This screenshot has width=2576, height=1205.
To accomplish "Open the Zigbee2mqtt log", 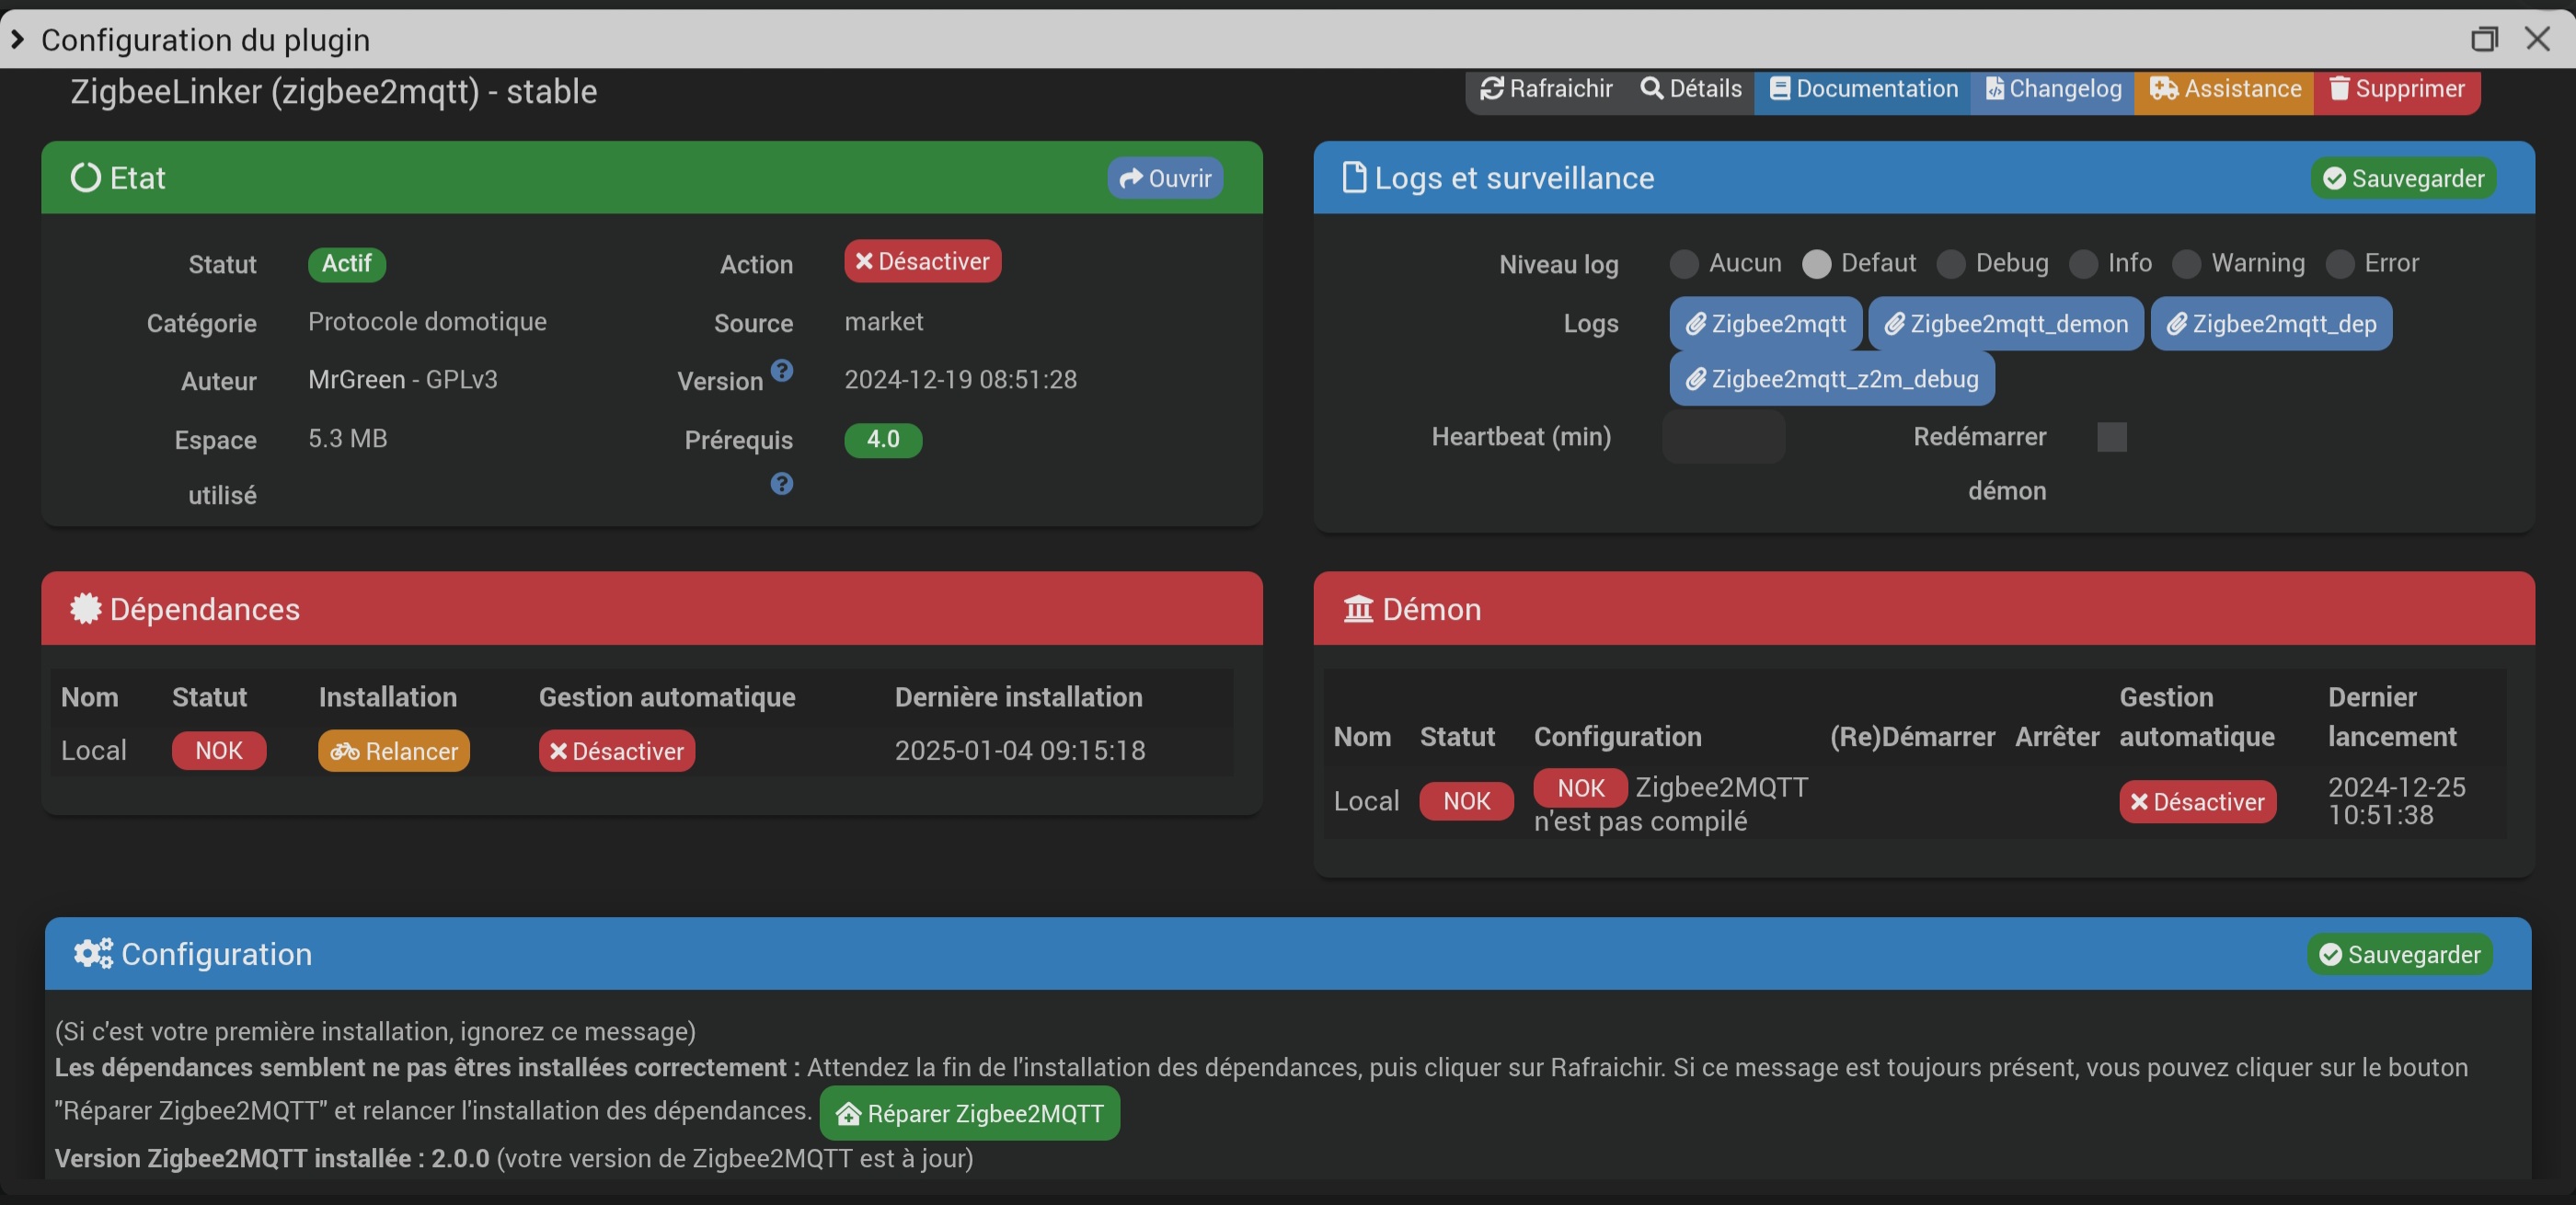I will 1766,324.
